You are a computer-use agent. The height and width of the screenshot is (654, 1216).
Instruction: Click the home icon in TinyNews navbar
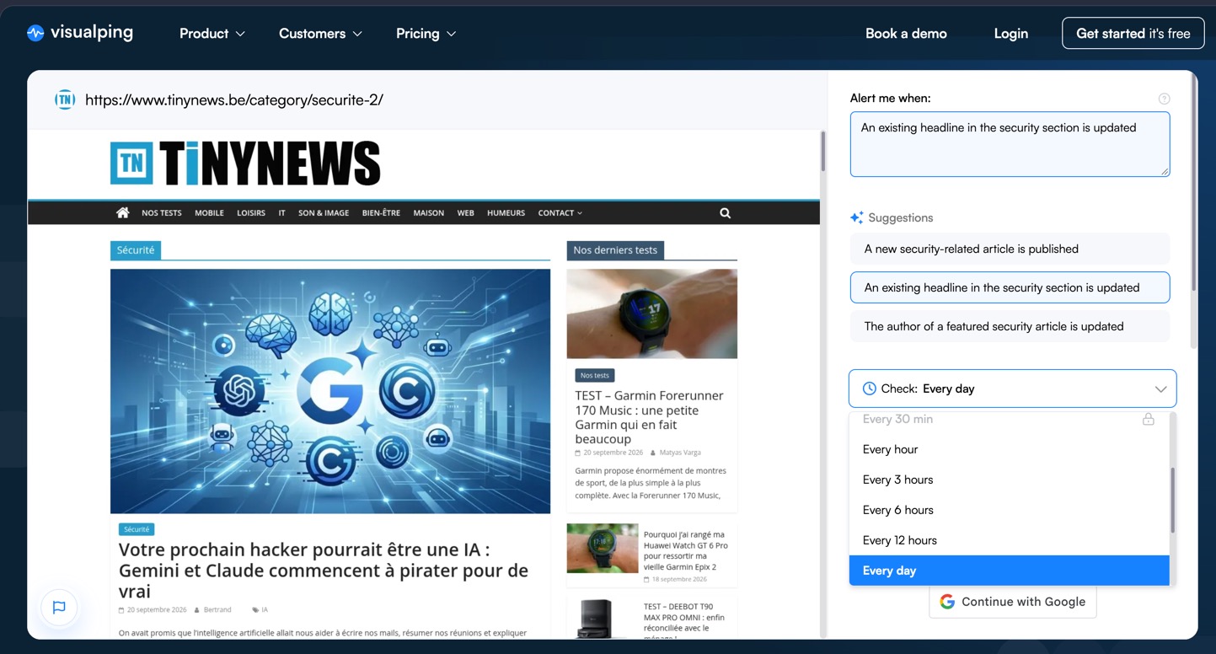click(123, 213)
